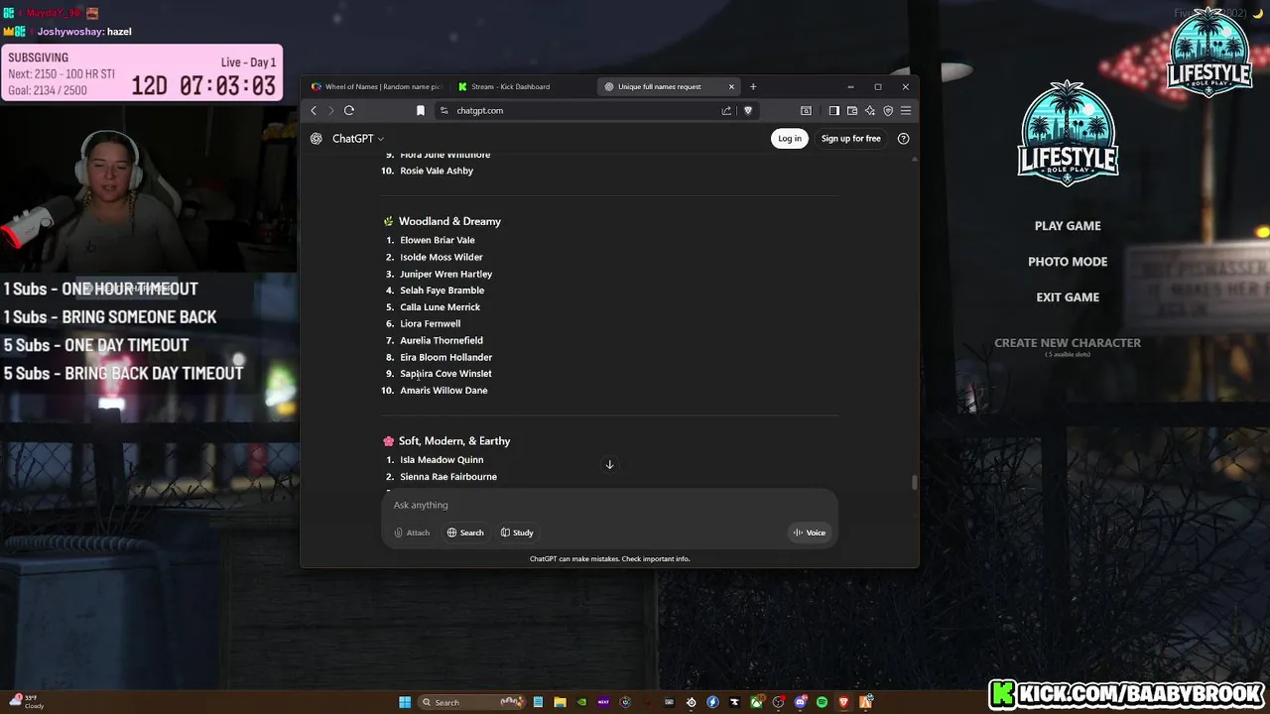Click the ChatGPT logo icon
Screen dimensions: 1270x714
pos(317,139)
